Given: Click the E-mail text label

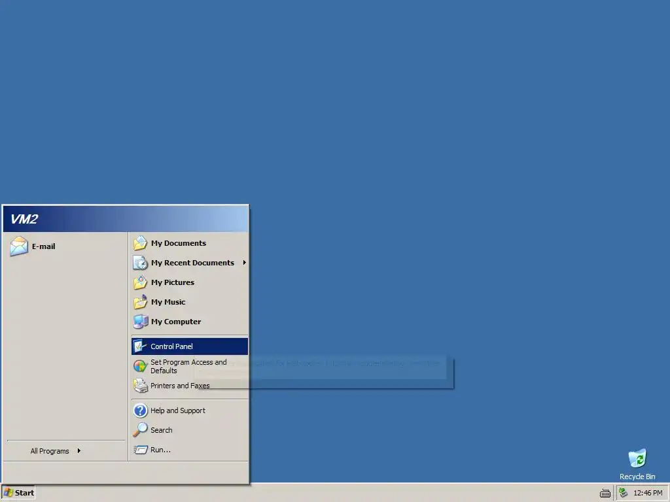Looking at the screenshot, I should point(44,246).
